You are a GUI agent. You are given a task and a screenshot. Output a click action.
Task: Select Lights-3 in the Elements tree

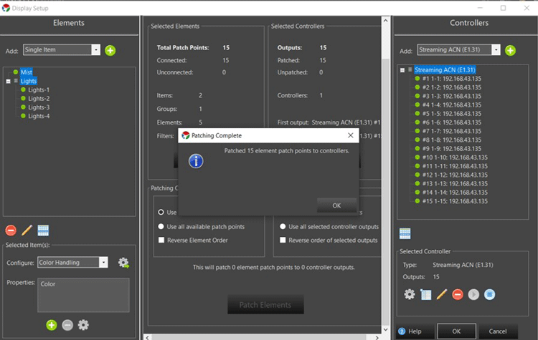click(39, 107)
